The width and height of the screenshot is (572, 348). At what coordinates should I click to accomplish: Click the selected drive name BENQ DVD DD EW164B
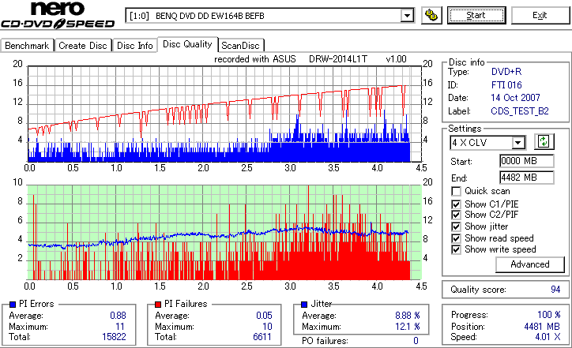click(x=209, y=16)
